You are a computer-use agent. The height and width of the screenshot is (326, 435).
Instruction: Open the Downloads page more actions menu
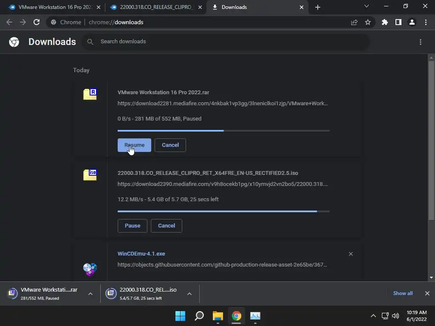click(421, 42)
